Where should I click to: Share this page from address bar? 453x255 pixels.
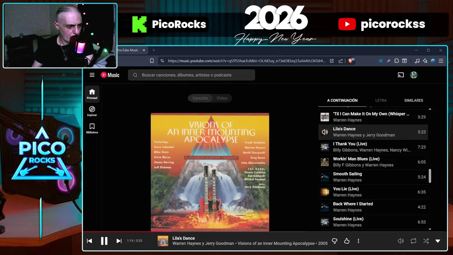tap(340, 61)
